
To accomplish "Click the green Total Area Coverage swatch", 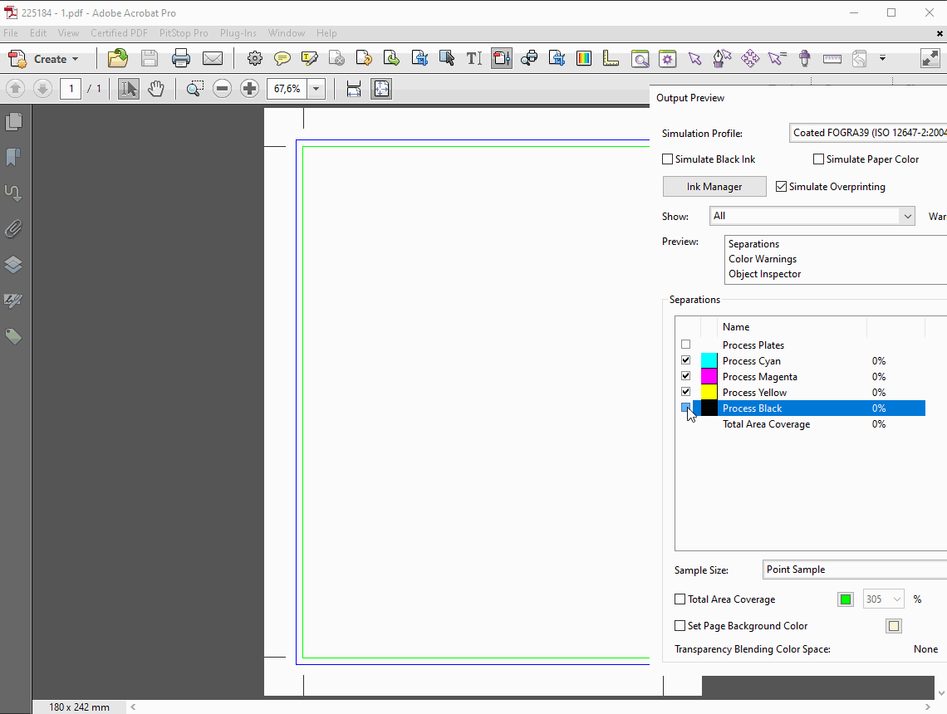I will (846, 599).
